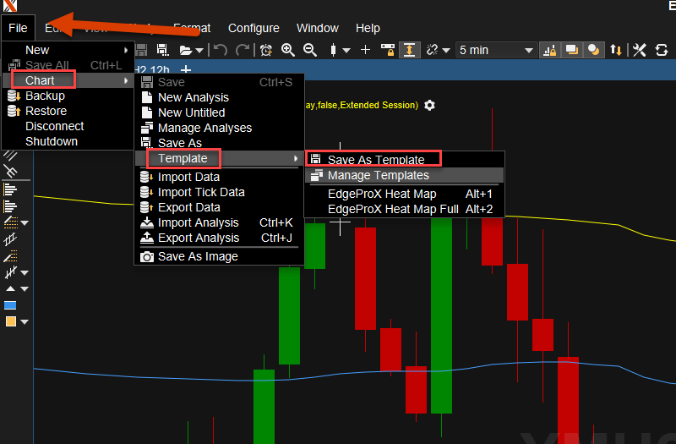Image resolution: width=676 pixels, height=444 pixels.
Task: Click the zoom out magnifier icon
Action: tap(309, 50)
